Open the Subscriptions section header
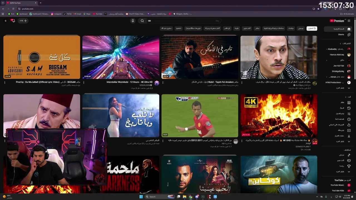 345,44
